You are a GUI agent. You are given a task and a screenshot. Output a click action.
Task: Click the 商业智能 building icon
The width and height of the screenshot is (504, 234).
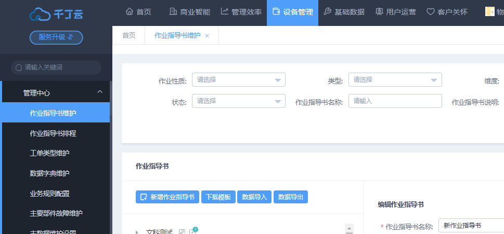click(x=173, y=12)
